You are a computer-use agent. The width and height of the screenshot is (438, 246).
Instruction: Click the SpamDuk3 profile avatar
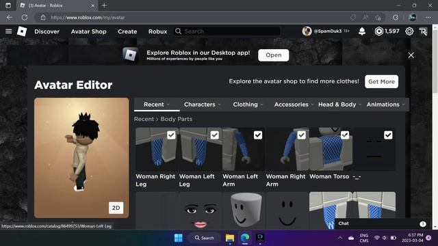pyautogui.click(x=307, y=31)
